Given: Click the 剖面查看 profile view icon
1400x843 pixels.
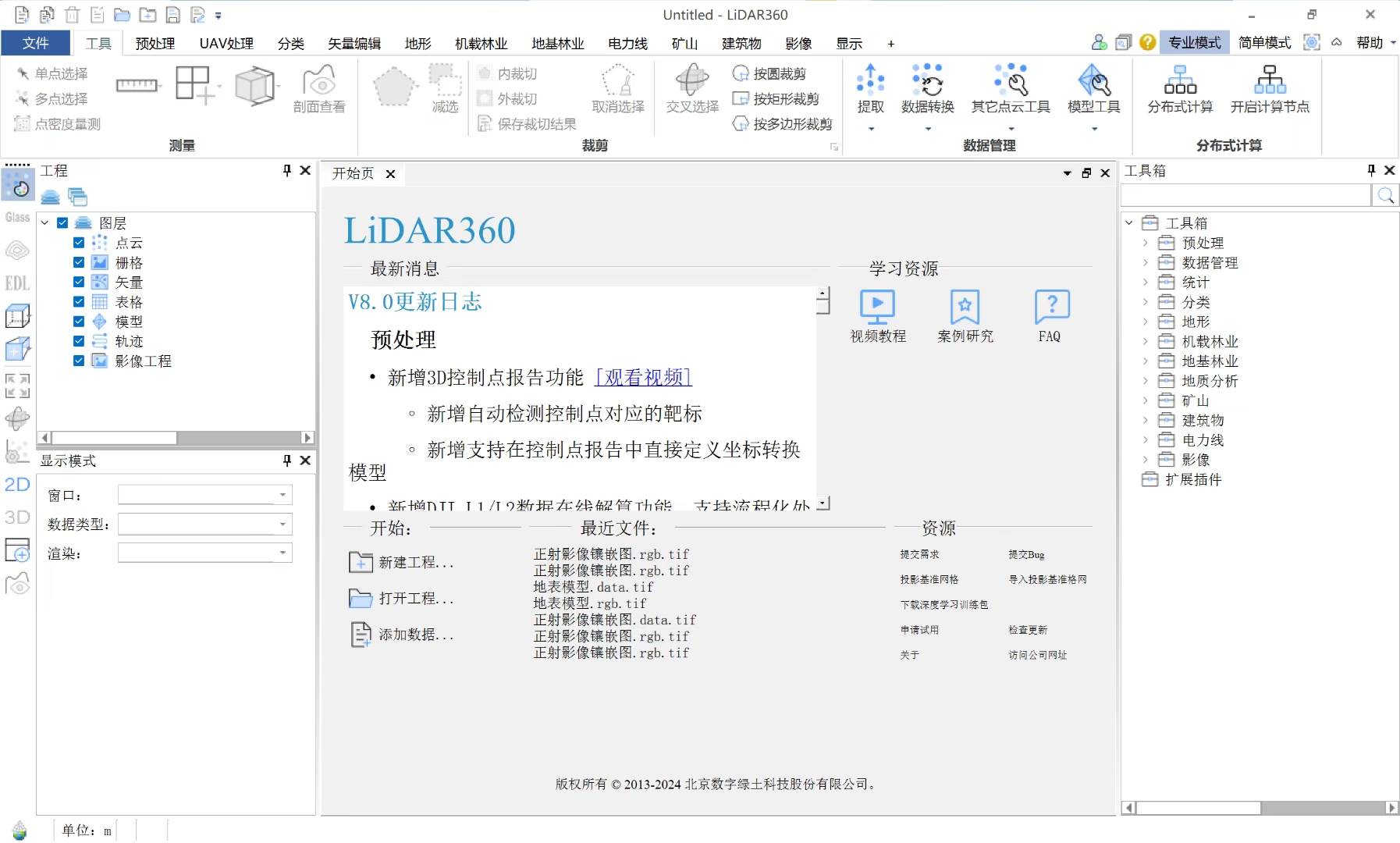Looking at the screenshot, I should click(x=319, y=90).
